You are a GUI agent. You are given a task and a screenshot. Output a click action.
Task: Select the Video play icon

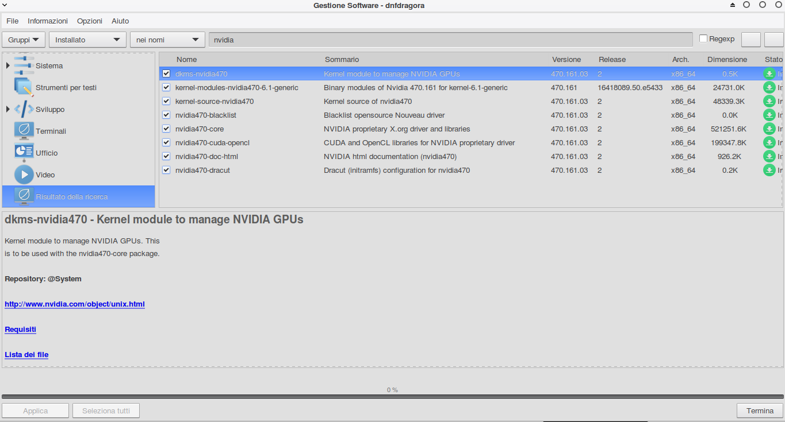click(x=24, y=175)
